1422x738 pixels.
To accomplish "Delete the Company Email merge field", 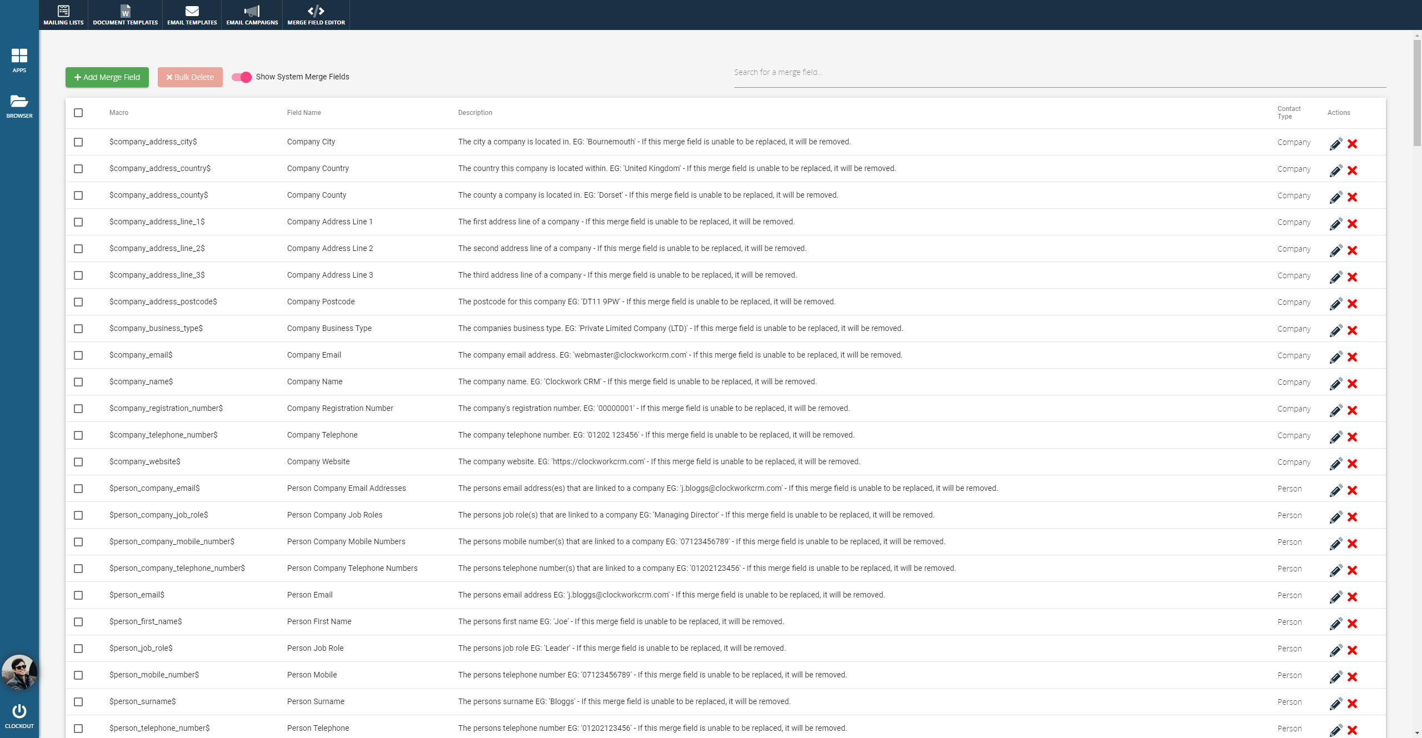I will [1352, 357].
